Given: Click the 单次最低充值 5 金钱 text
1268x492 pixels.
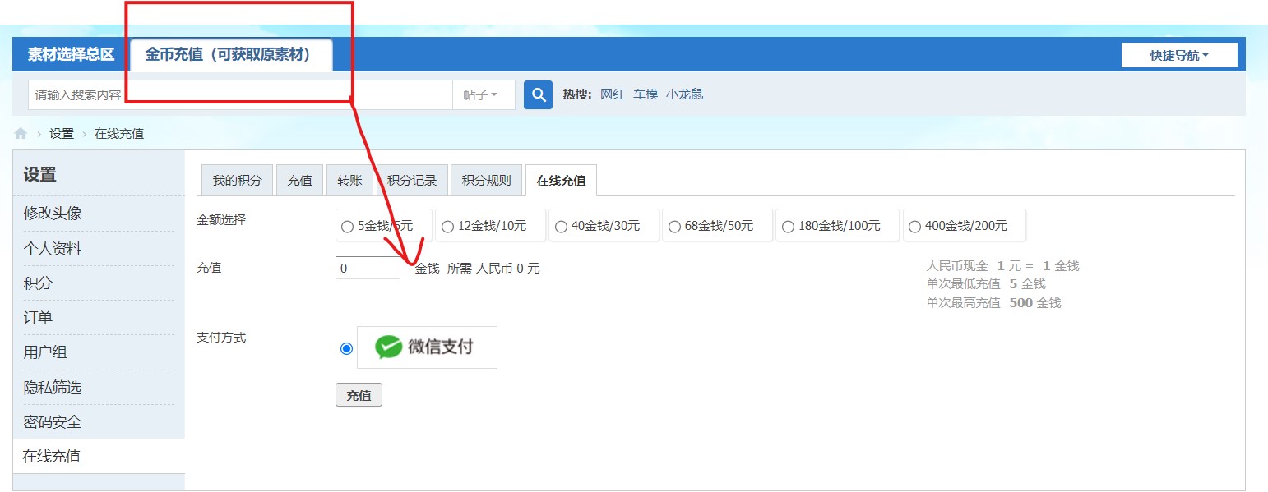Looking at the screenshot, I should pos(986,284).
